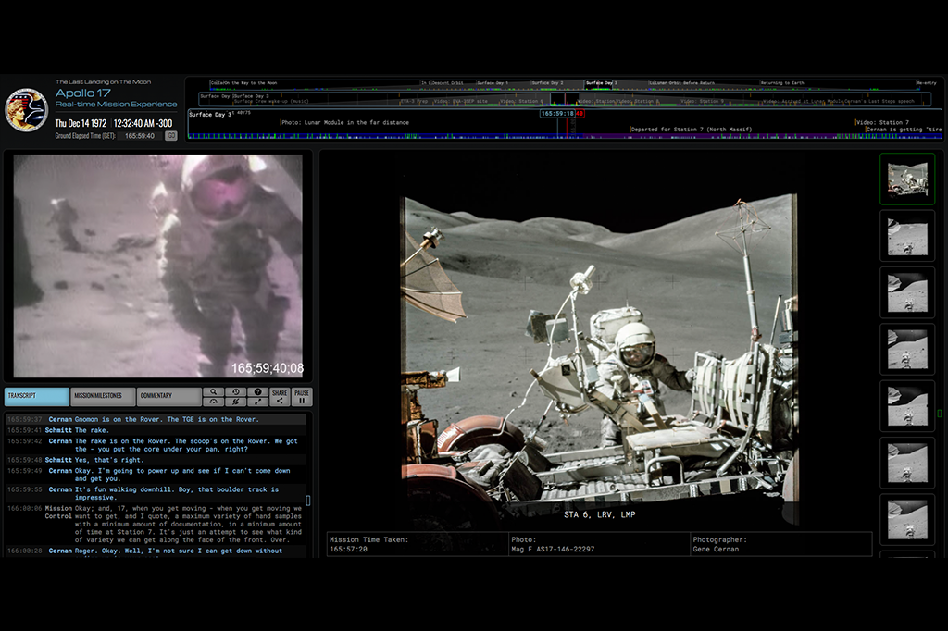Click transcript line 'The rake is on the Rover'
The width and height of the screenshot is (948, 631).
pyautogui.click(x=156, y=445)
